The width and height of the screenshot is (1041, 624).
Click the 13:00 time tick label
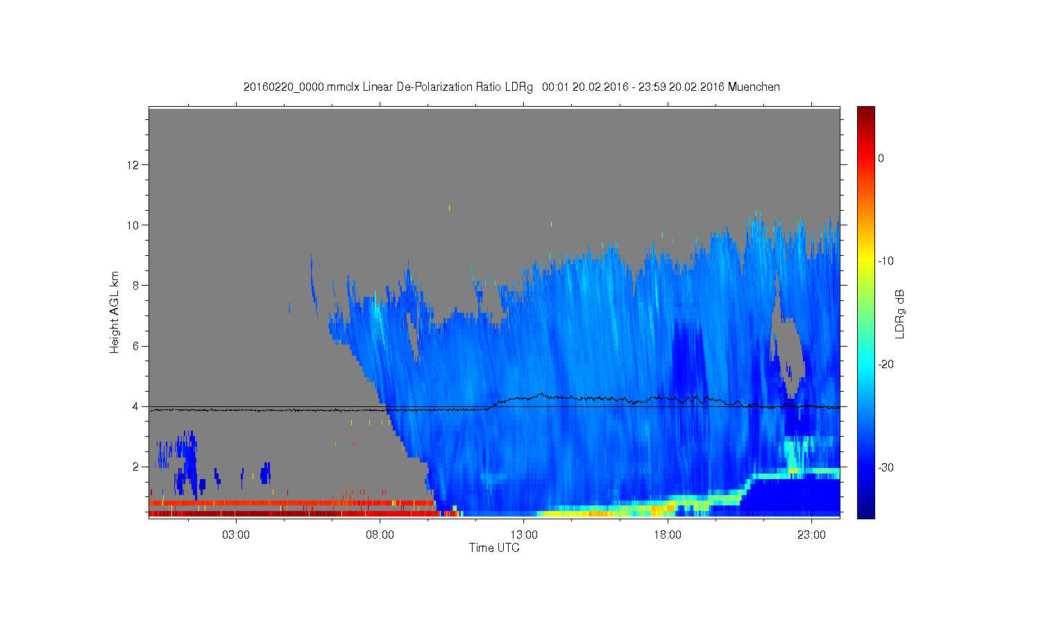click(x=524, y=535)
